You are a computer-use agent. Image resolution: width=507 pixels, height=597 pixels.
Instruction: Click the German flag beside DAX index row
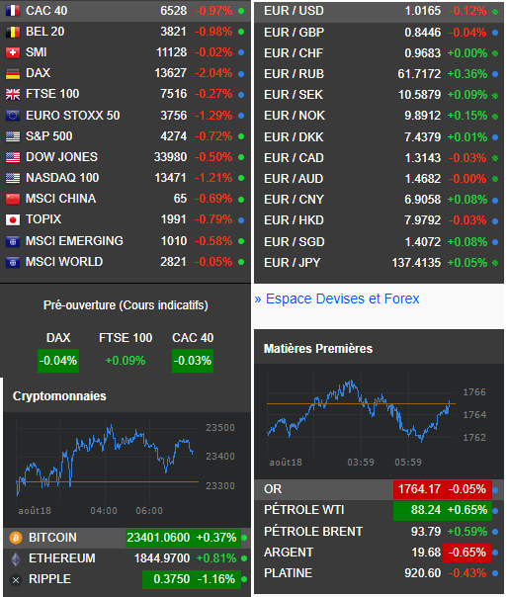pyautogui.click(x=13, y=73)
